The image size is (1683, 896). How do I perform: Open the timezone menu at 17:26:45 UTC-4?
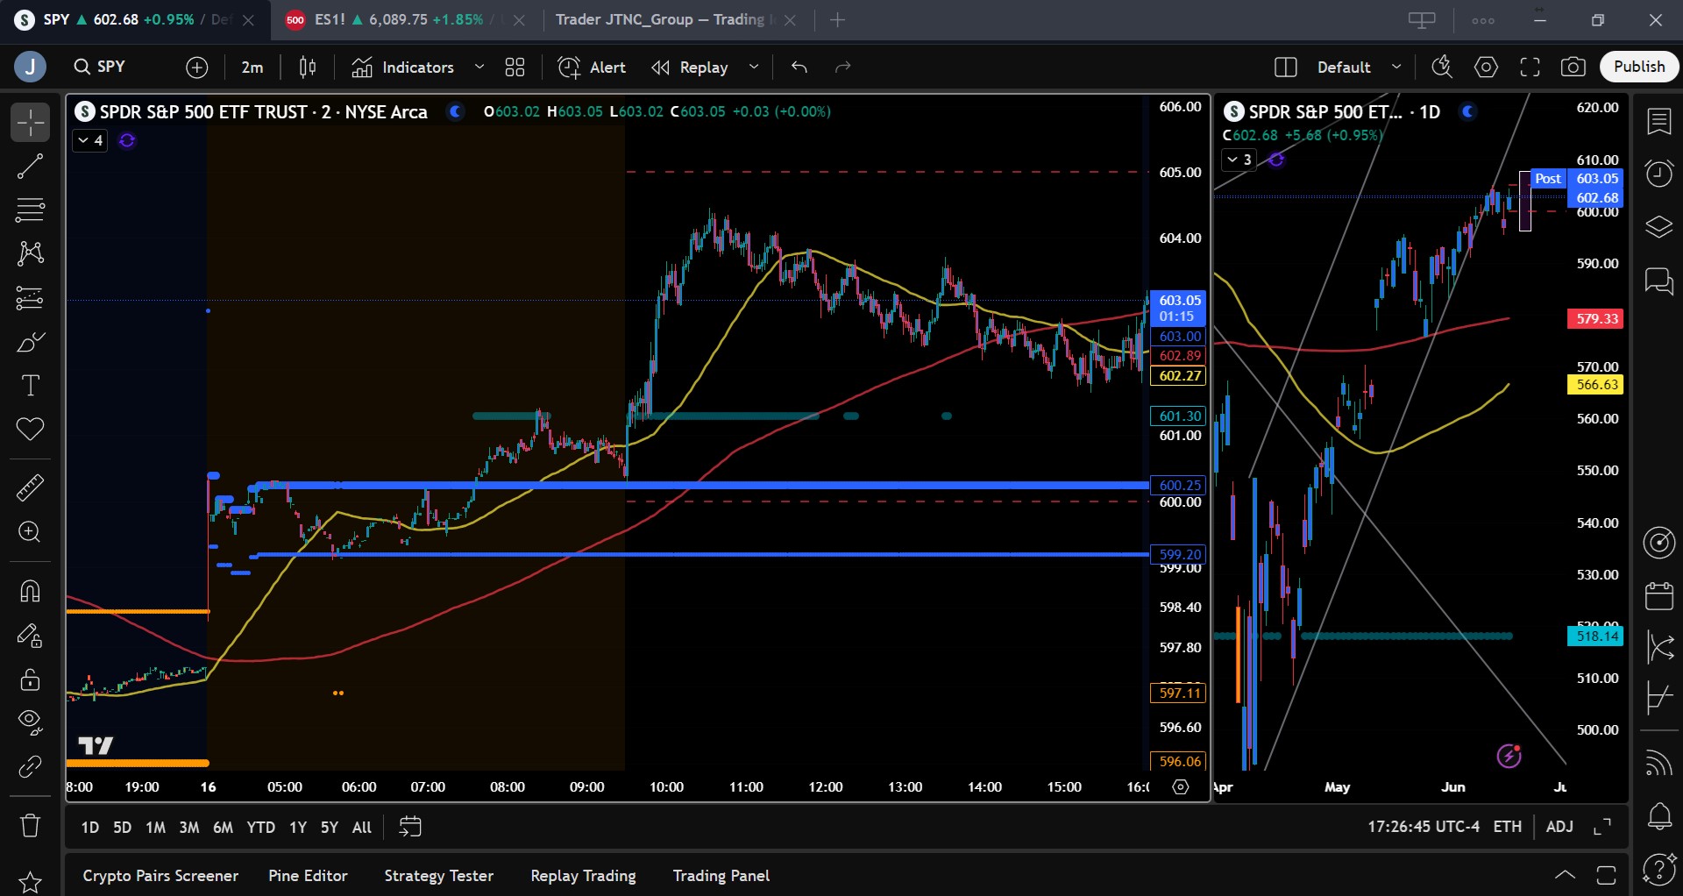tap(1424, 827)
